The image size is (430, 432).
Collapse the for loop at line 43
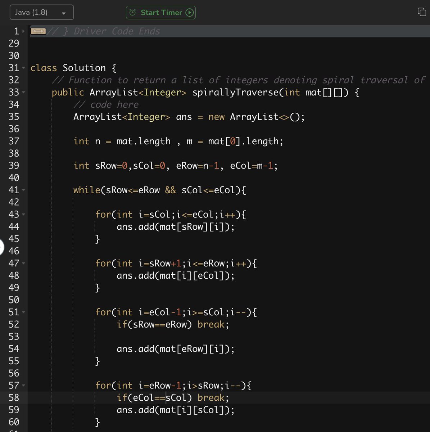(x=24, y=214)
